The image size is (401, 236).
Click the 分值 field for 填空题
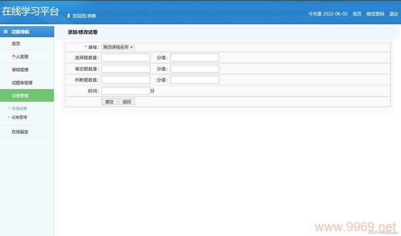click(195, 68)
